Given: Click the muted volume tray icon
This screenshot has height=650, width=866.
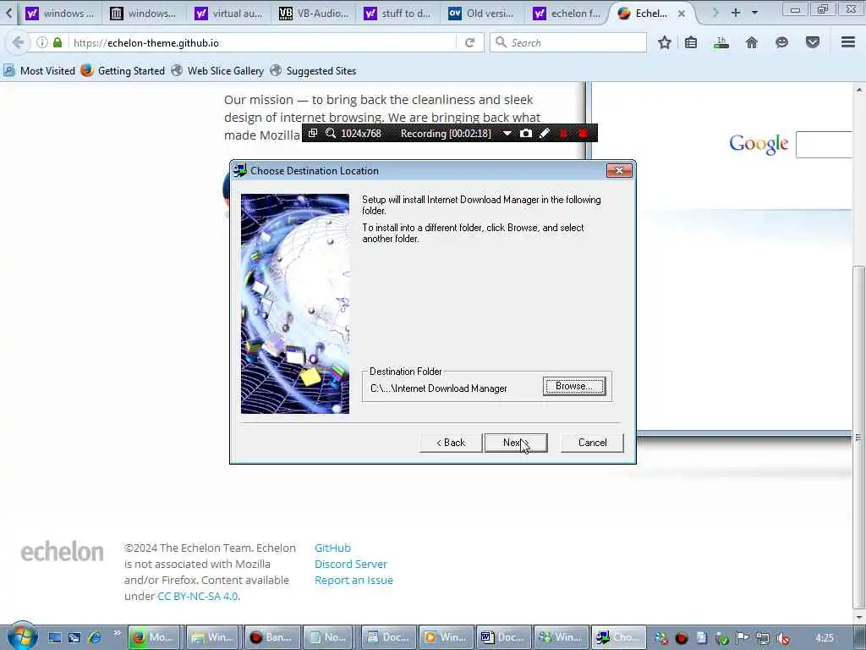Looking at the screenshot, I should click(x=782, y=638).
